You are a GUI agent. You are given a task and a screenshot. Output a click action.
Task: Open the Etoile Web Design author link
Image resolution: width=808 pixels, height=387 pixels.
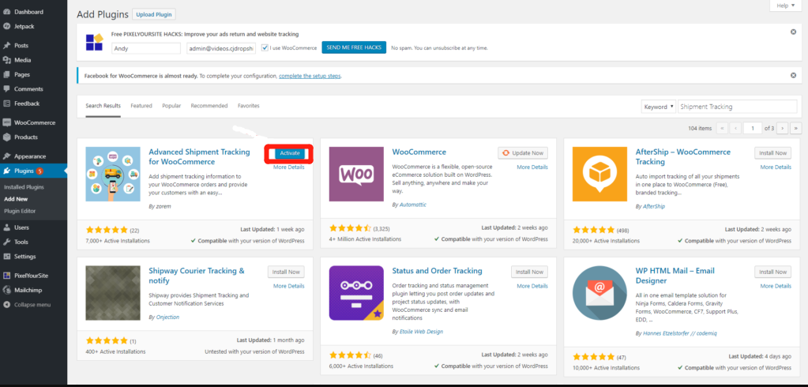421,332
